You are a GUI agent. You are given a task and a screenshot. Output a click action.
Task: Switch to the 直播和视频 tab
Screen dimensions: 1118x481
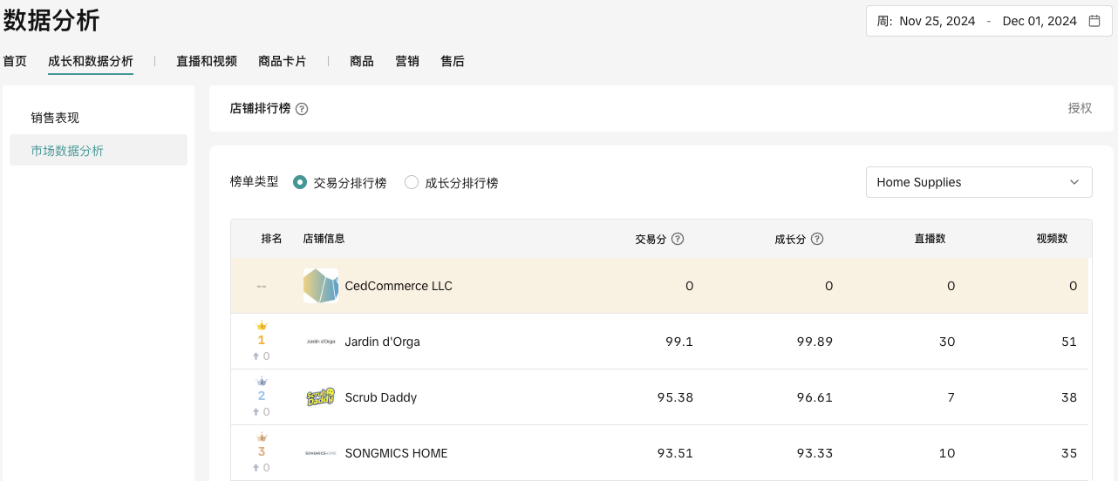[x=207, y=61]
